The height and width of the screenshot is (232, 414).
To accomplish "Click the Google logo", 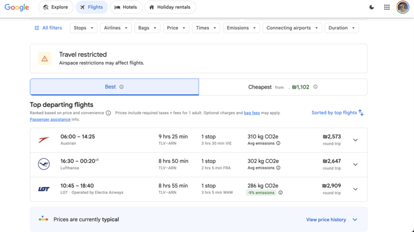I will click(17, 7).
